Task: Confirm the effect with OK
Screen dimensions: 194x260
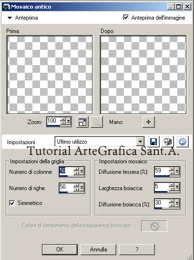Action: [x=60, y=249]
